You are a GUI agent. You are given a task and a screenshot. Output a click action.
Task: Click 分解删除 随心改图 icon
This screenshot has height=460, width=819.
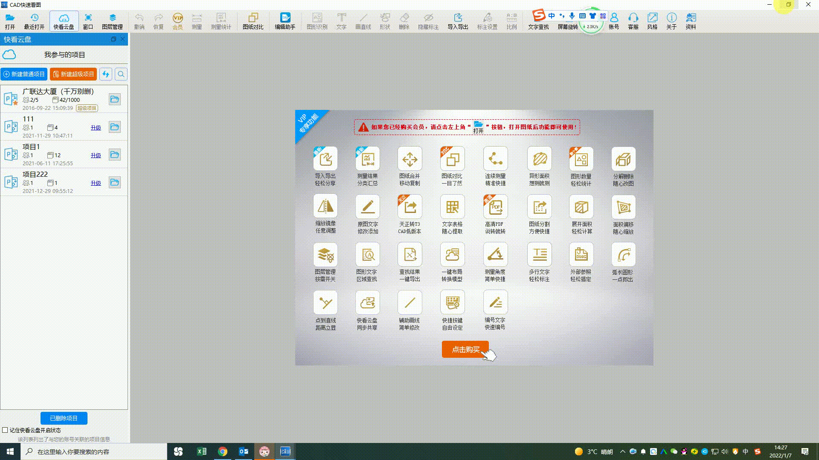click(x=623, y=159)
